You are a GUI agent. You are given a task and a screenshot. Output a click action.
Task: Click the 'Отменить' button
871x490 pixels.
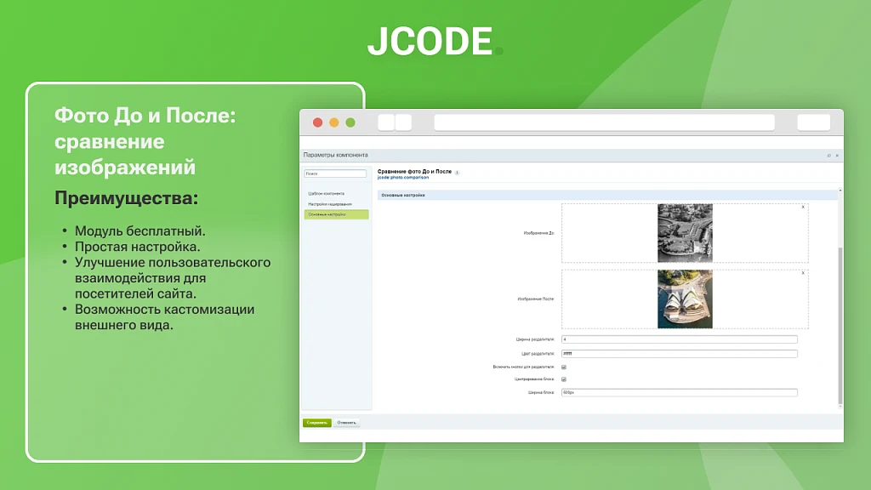(347, 423)
